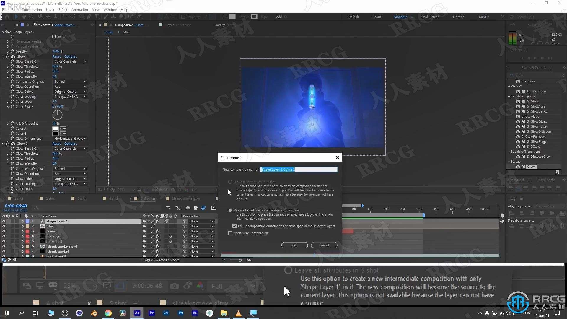
Task: Toggle the Invert checkbox in Effect Controls
Action: [x=54, y=37]
